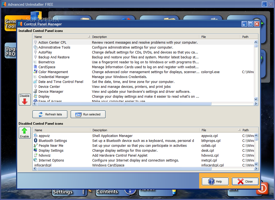Viewport: 275px width, 200px height.
Task: Click the Credential Manager row icon
Action: pyautogui.click(x=35, y=77)
